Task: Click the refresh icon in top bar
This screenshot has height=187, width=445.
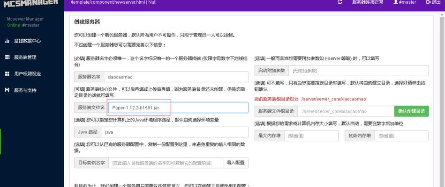Action: click(x=339, y=2)
